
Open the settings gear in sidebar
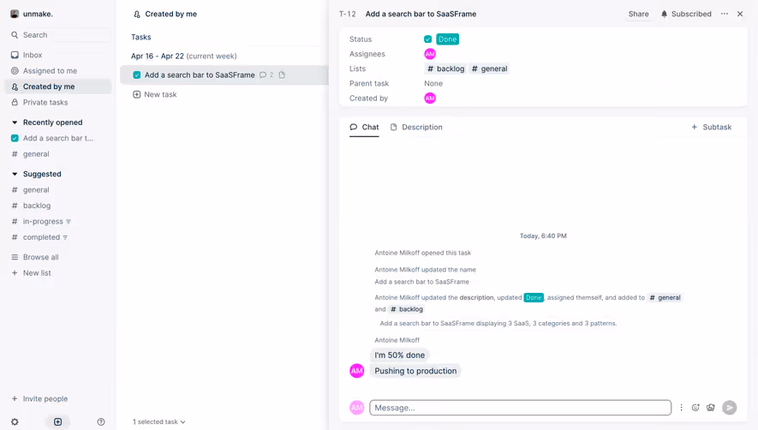click(15, 421)
